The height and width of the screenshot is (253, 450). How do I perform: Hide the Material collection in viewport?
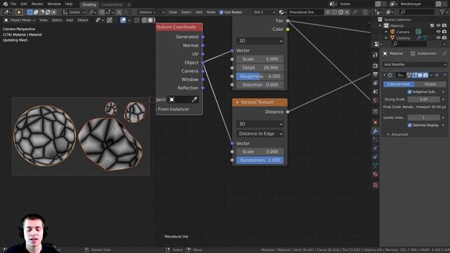pos(438,25)
